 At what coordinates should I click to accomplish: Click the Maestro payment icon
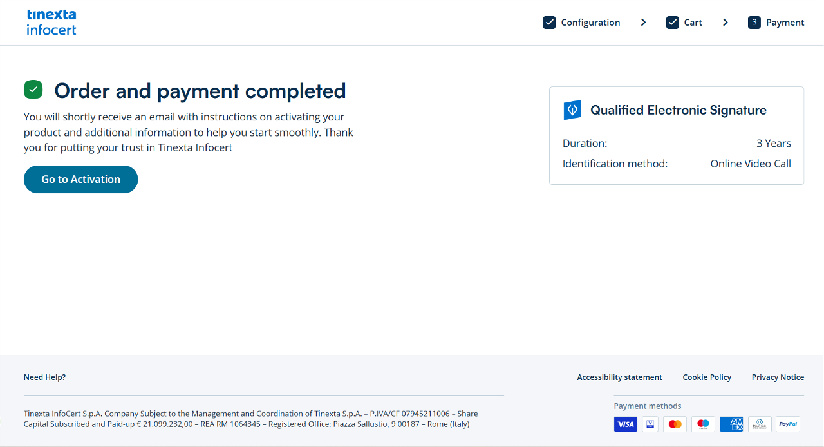(x=703, y=424)
